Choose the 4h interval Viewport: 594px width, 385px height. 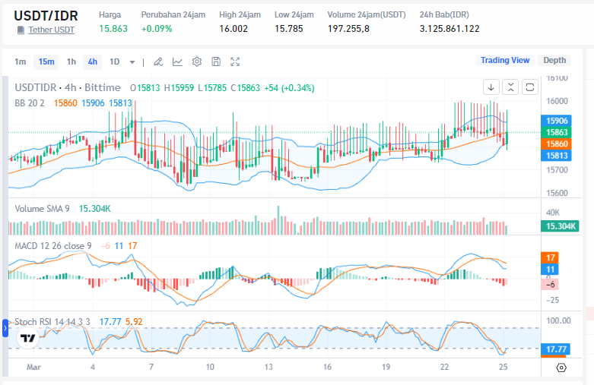(x=93, y=62)
